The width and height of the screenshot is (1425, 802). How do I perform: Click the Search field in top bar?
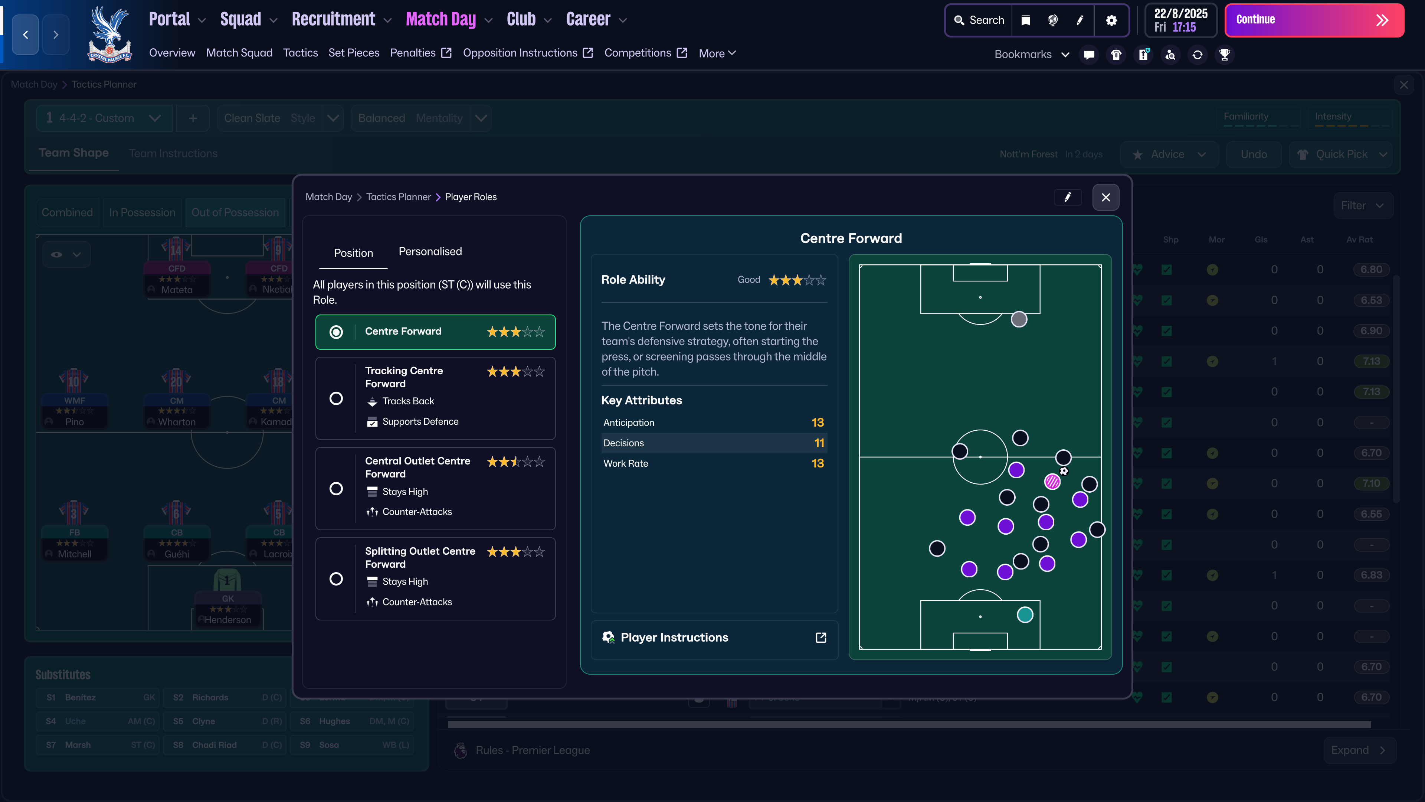(x=979, y=20)
